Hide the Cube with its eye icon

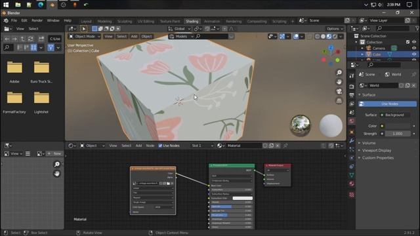coord(414,54)
